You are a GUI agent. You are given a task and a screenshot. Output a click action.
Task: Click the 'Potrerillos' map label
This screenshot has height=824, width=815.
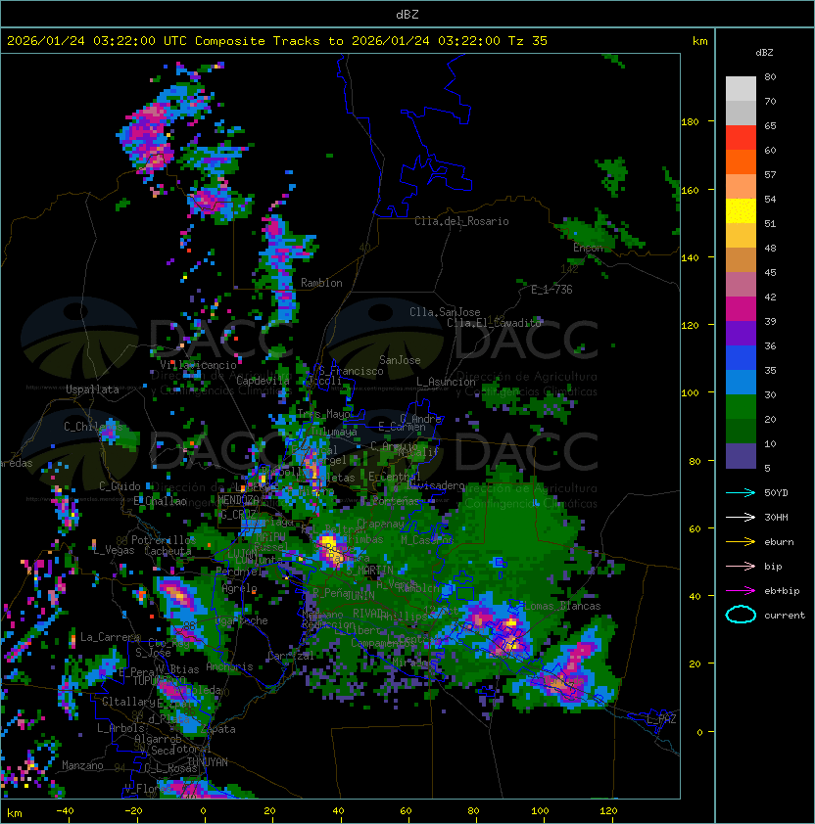[x=164, y=540]
